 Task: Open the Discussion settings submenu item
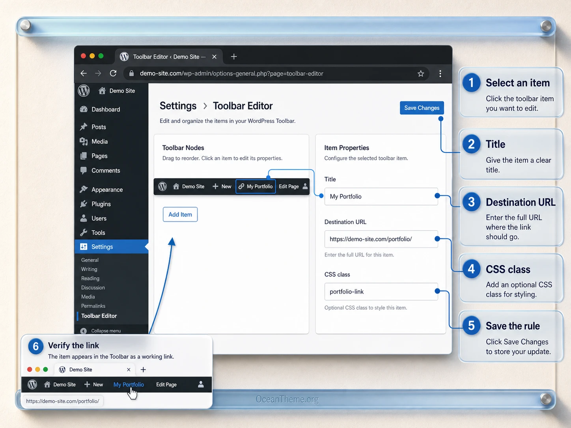93,288
